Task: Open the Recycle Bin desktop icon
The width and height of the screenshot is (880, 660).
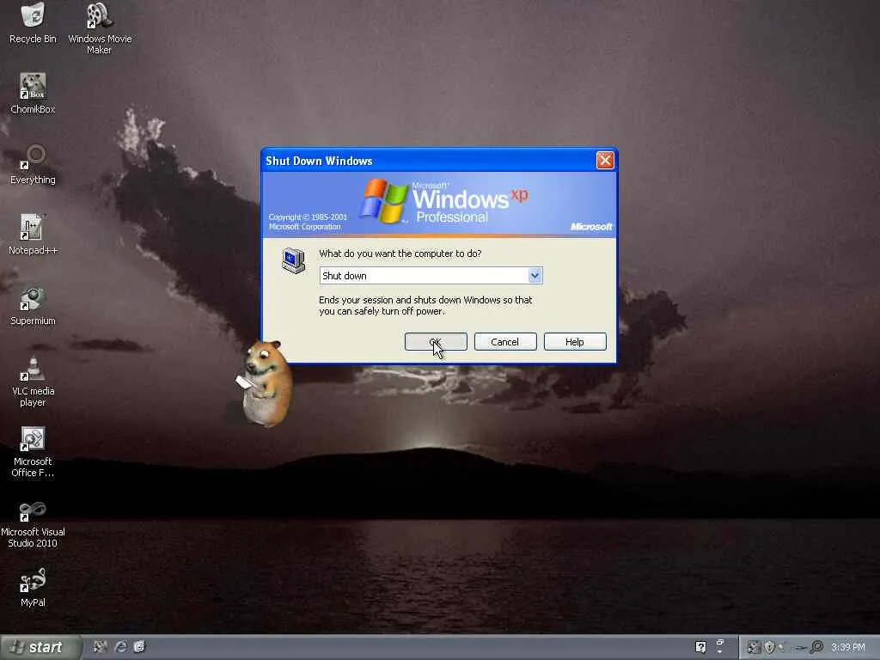Action: pos(33,23)
